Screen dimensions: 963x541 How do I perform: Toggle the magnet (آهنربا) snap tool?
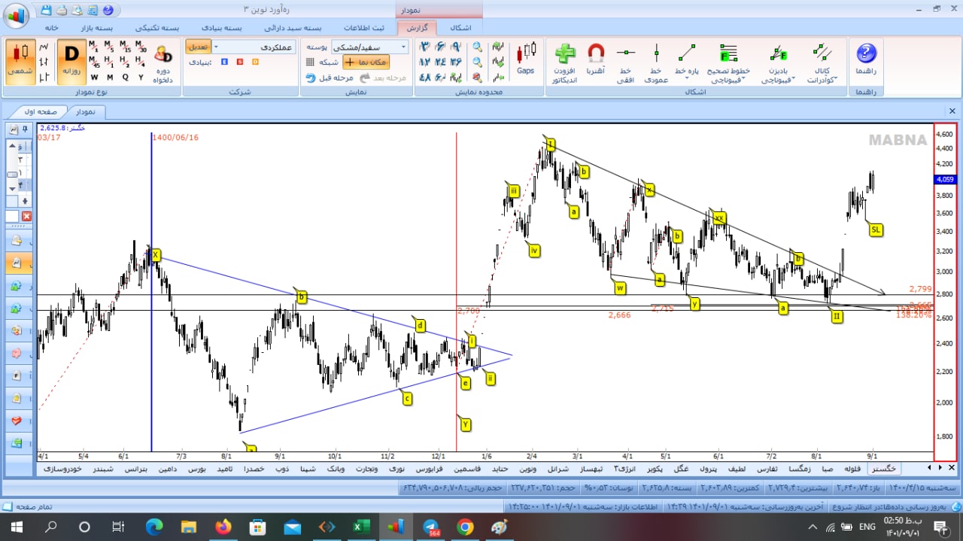(x=596, y=60)
